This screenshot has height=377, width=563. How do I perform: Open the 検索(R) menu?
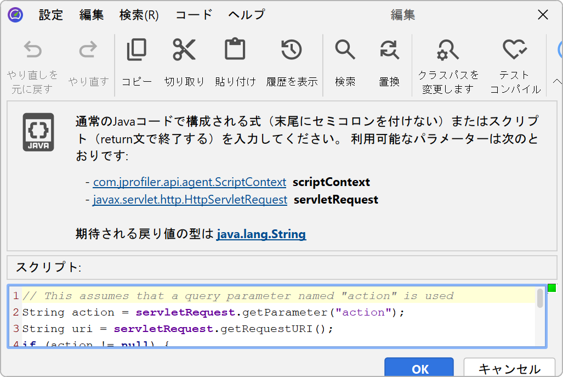139,15
